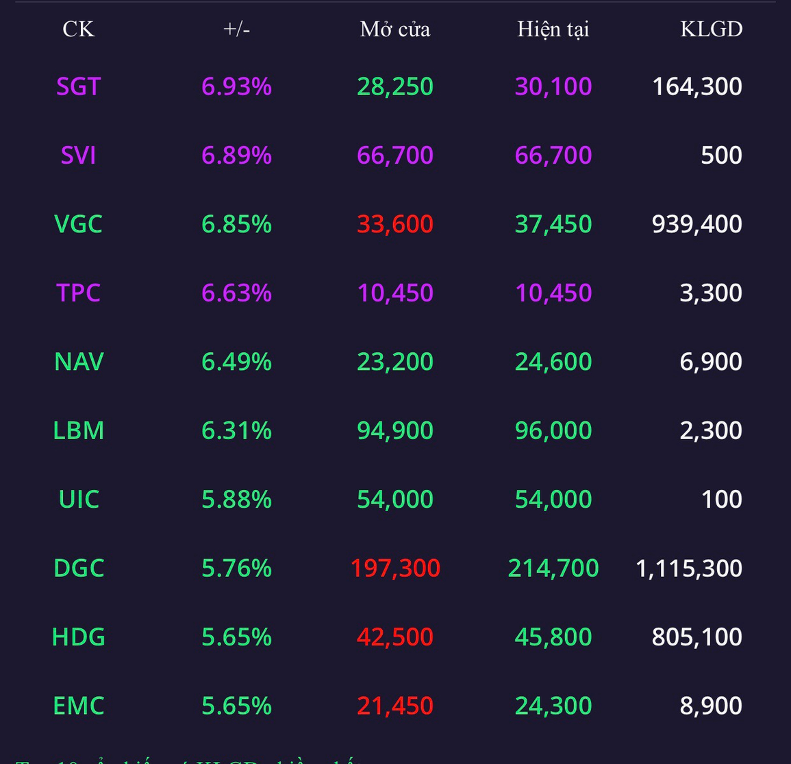Click the TPC ticker symbol
Screen dimensions: 791x764
pyautogui.click(x=78, y=293)
